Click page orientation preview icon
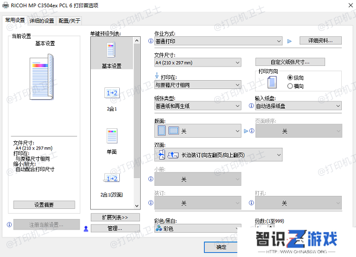This screenshot has width=356, height=257. click(x=272, y=82)
